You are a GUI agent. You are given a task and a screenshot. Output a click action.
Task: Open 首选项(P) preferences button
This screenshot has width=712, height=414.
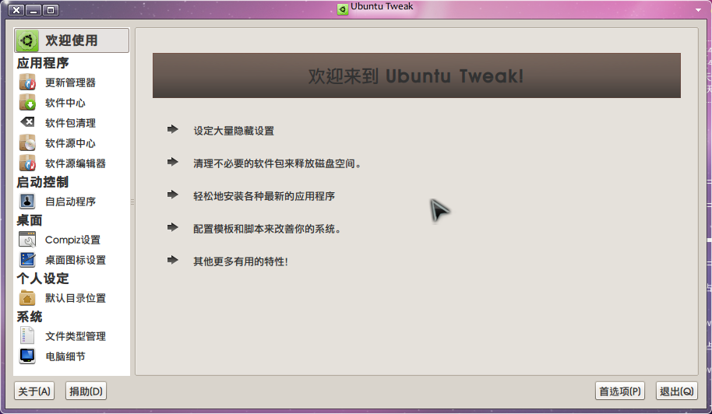pos(620,391)
